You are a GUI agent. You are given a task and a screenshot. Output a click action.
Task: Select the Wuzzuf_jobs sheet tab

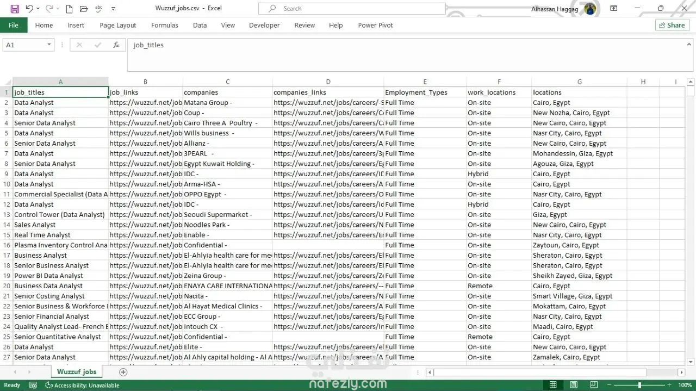[77, 372]
